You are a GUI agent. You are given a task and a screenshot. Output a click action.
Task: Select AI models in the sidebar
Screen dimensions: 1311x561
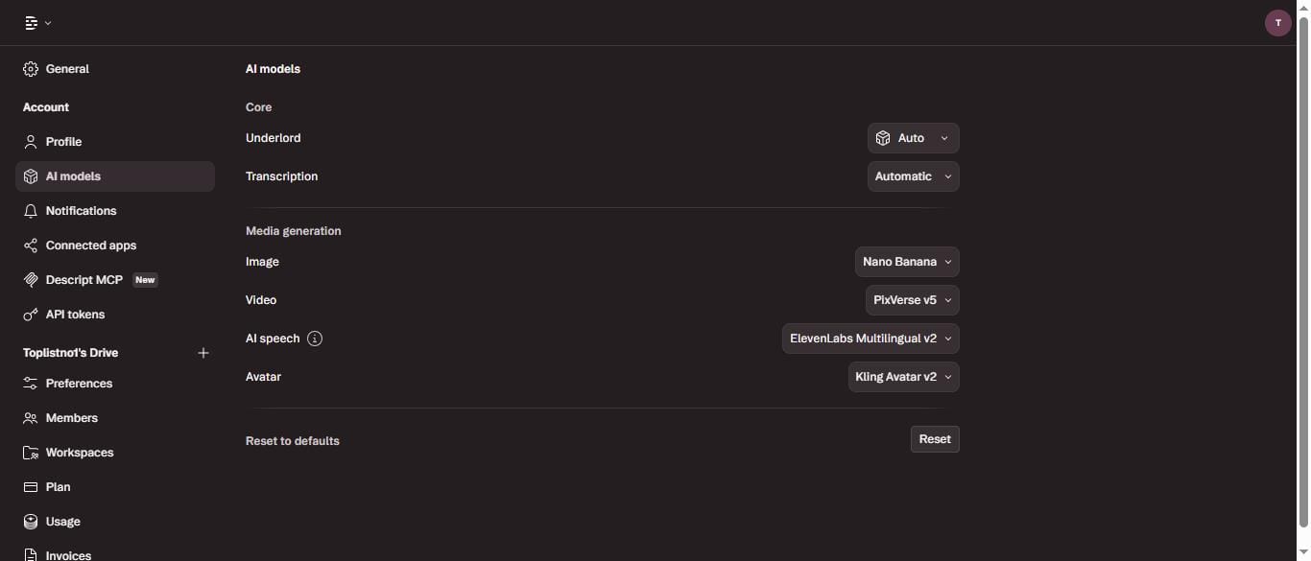[x=115, y=176]
